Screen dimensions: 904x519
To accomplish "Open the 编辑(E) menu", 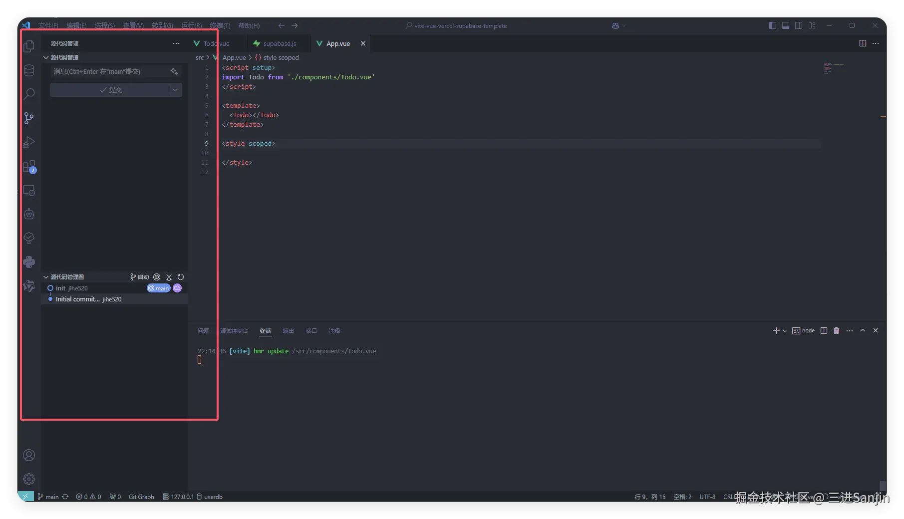I will click(76, 25).
